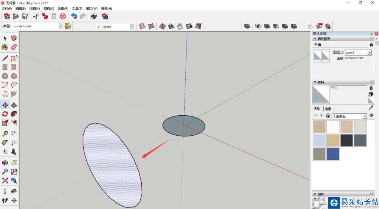The width and height of the screenshot is (379, 209).
Task: Open the 文件(F) menu
Action: (7, 8)
